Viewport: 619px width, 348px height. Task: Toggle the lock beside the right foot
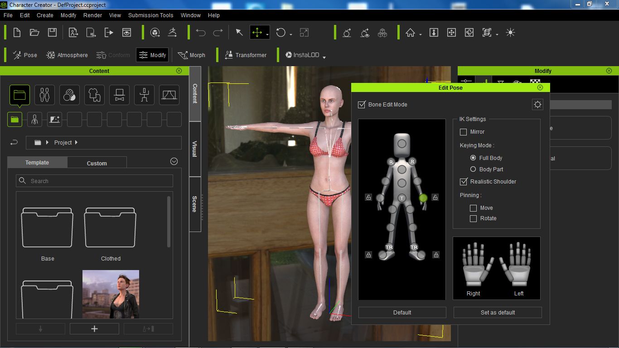368,255
